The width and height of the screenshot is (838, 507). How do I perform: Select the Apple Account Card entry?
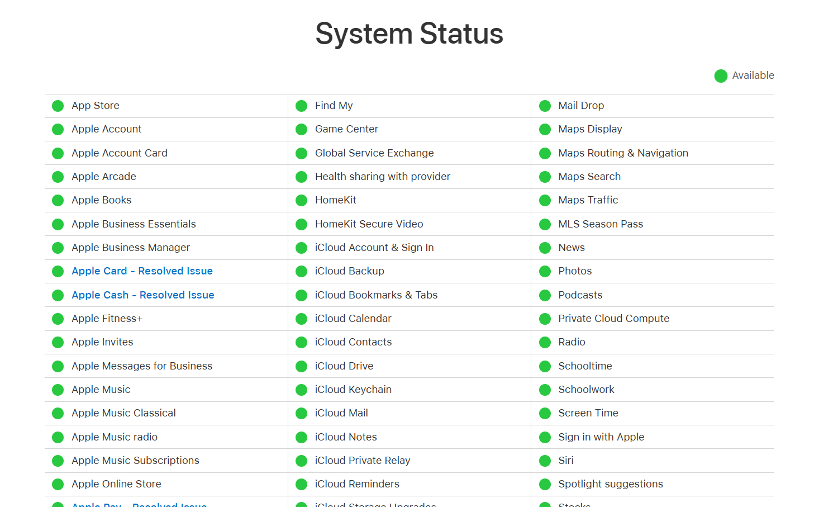click(120, 153)
